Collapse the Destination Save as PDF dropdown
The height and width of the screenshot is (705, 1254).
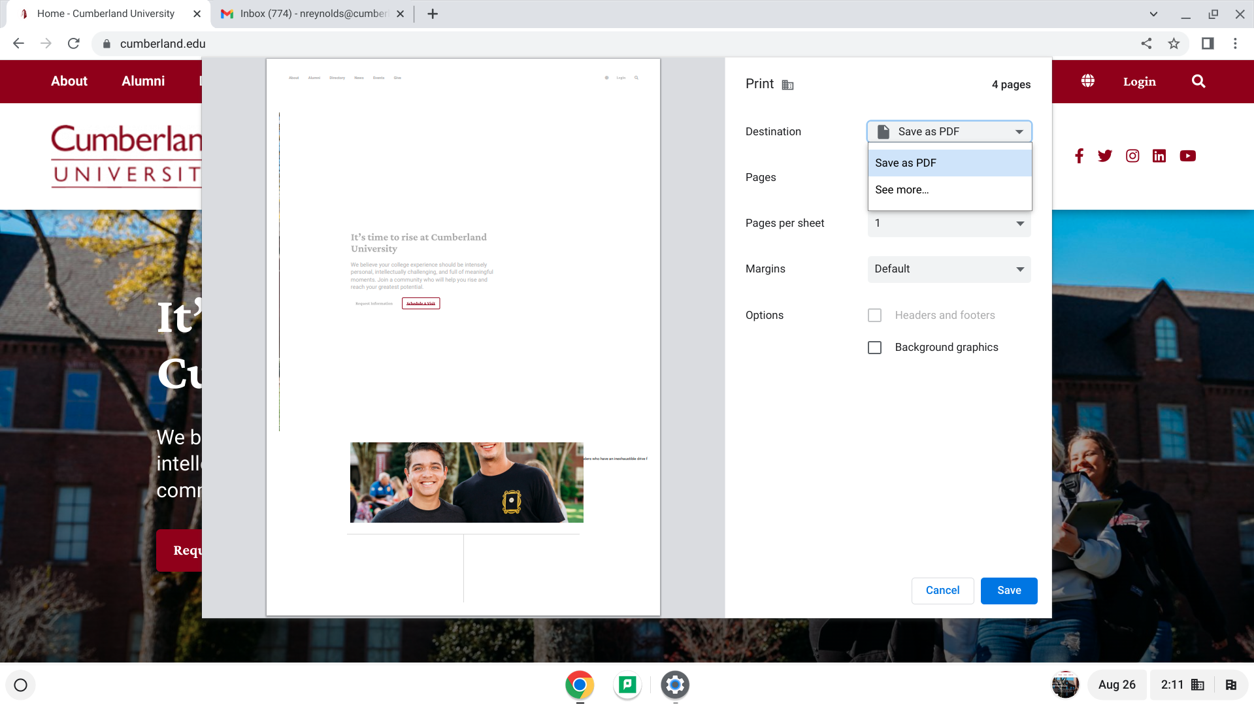click(949, 132)
